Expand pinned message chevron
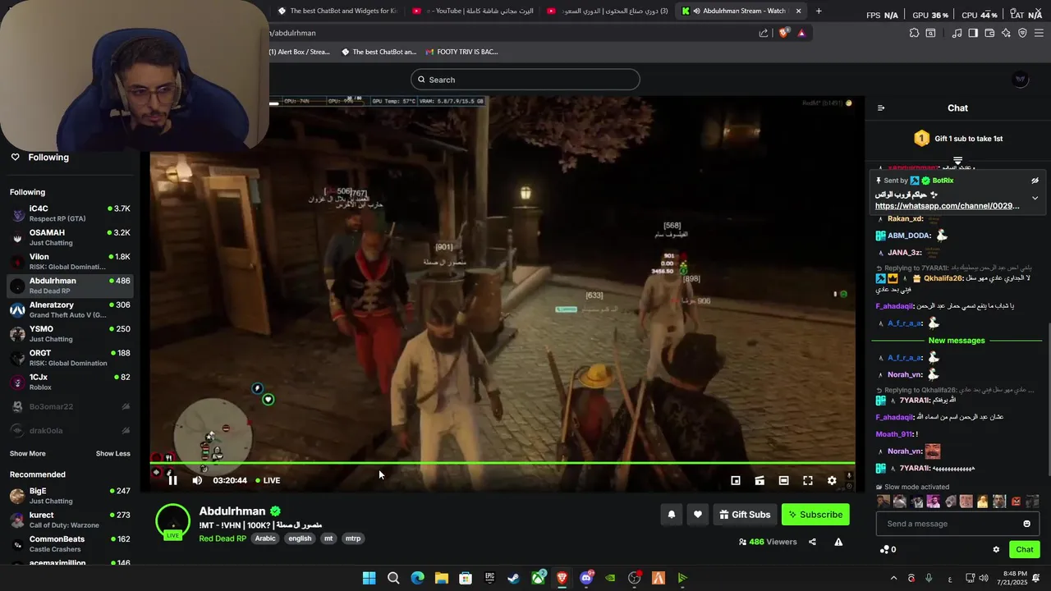This screenshot has height=591, width=1051. [1035, 198]
